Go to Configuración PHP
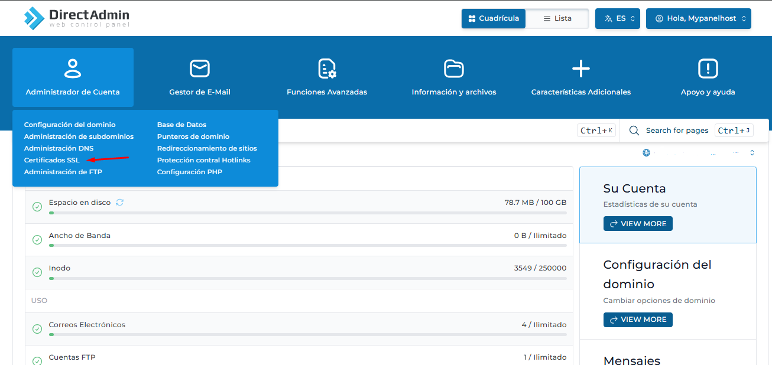 [189, 172]
